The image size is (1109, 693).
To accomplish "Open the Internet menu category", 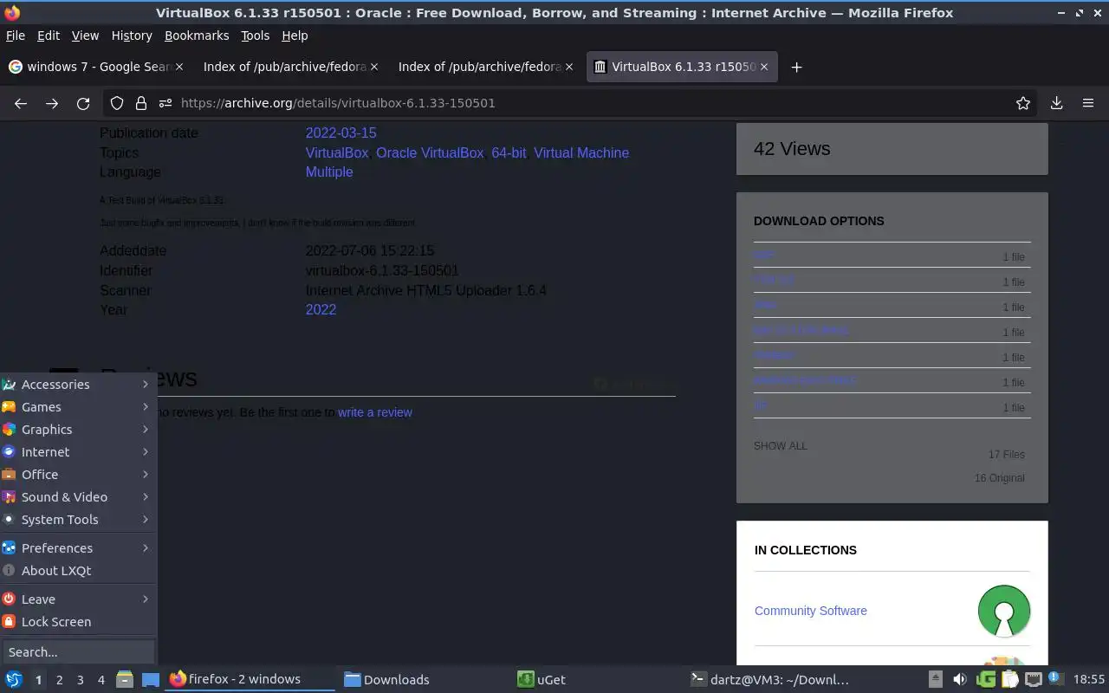I will coord(78,451).
